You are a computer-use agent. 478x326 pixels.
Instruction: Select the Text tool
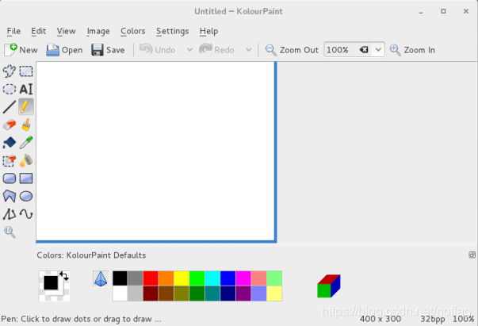[x=26, y=89]
